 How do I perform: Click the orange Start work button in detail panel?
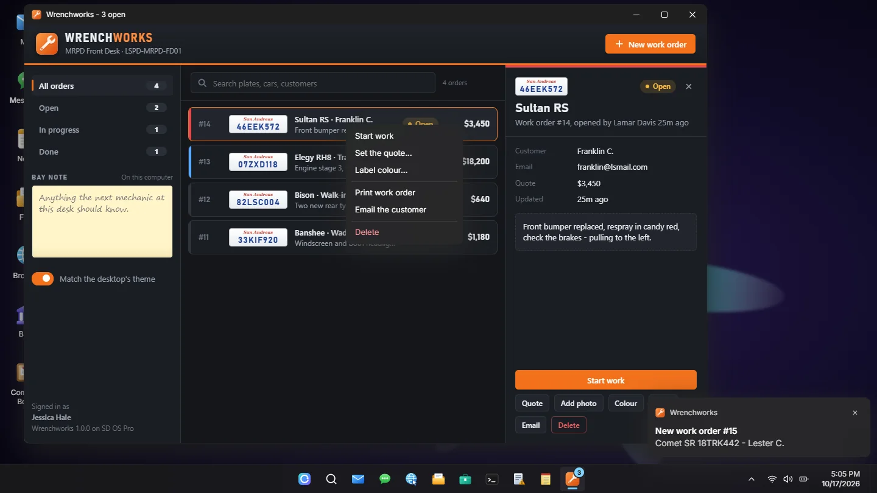pos(606,380)
